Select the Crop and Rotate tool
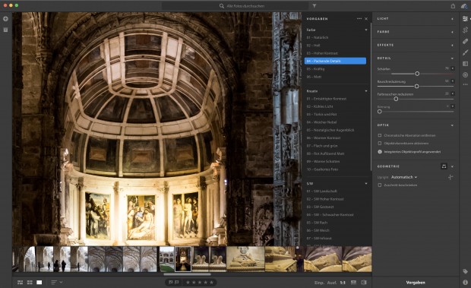 465,30
